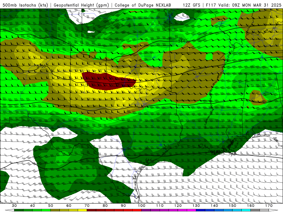Click the 5820 height contour label
The height and width of the screenshot is (212, 283).
pyautogui.click(x=218, y=152)
